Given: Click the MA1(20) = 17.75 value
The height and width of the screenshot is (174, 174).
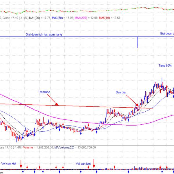Looking at the screenshot, I should tap(40, 18).
